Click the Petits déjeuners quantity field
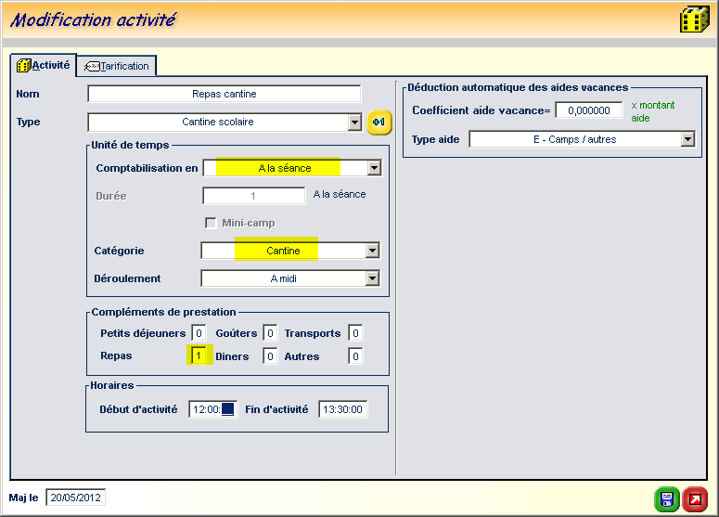 point(199,332)
